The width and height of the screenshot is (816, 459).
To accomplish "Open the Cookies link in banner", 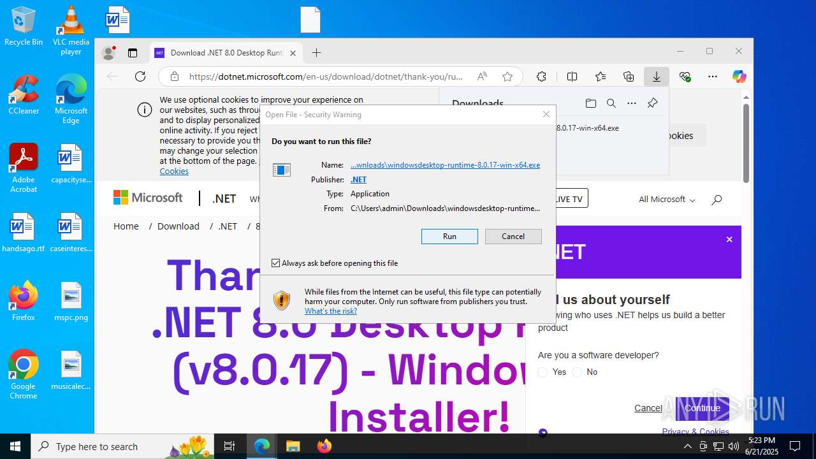I will click(174, 171).
